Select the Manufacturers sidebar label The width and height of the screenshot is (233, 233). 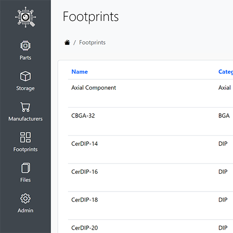tap(26, 119)
